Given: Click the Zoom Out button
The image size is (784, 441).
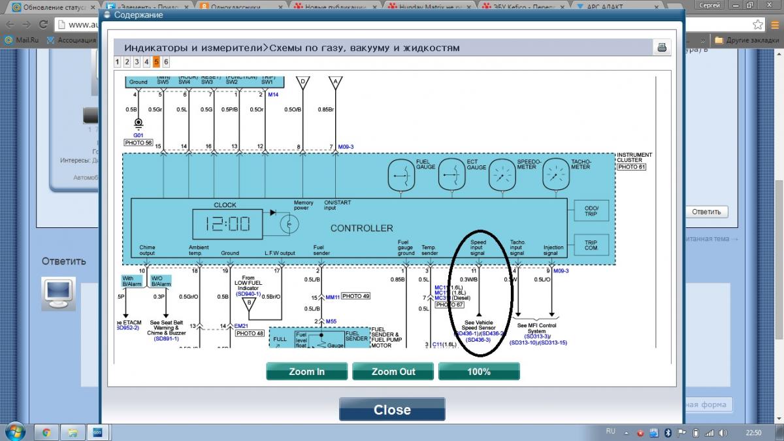Looking at the screenshot, I should pos(393,371).
